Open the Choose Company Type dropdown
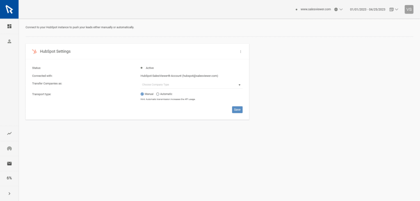Image resolution: width=420 pixels, height=201 pixels. [191, 85]
